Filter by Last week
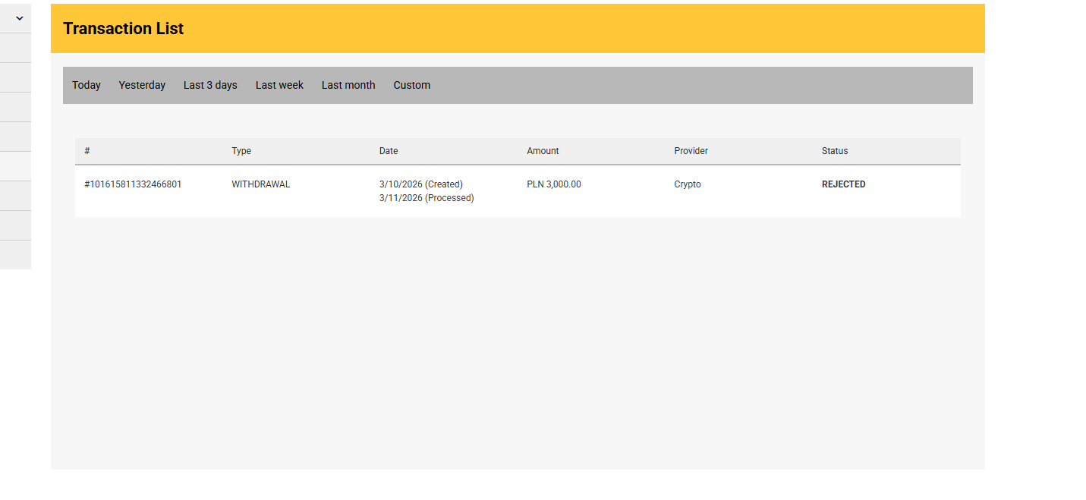The height and width of the screenshot is (500, 1086). click(x=279, y=85)
